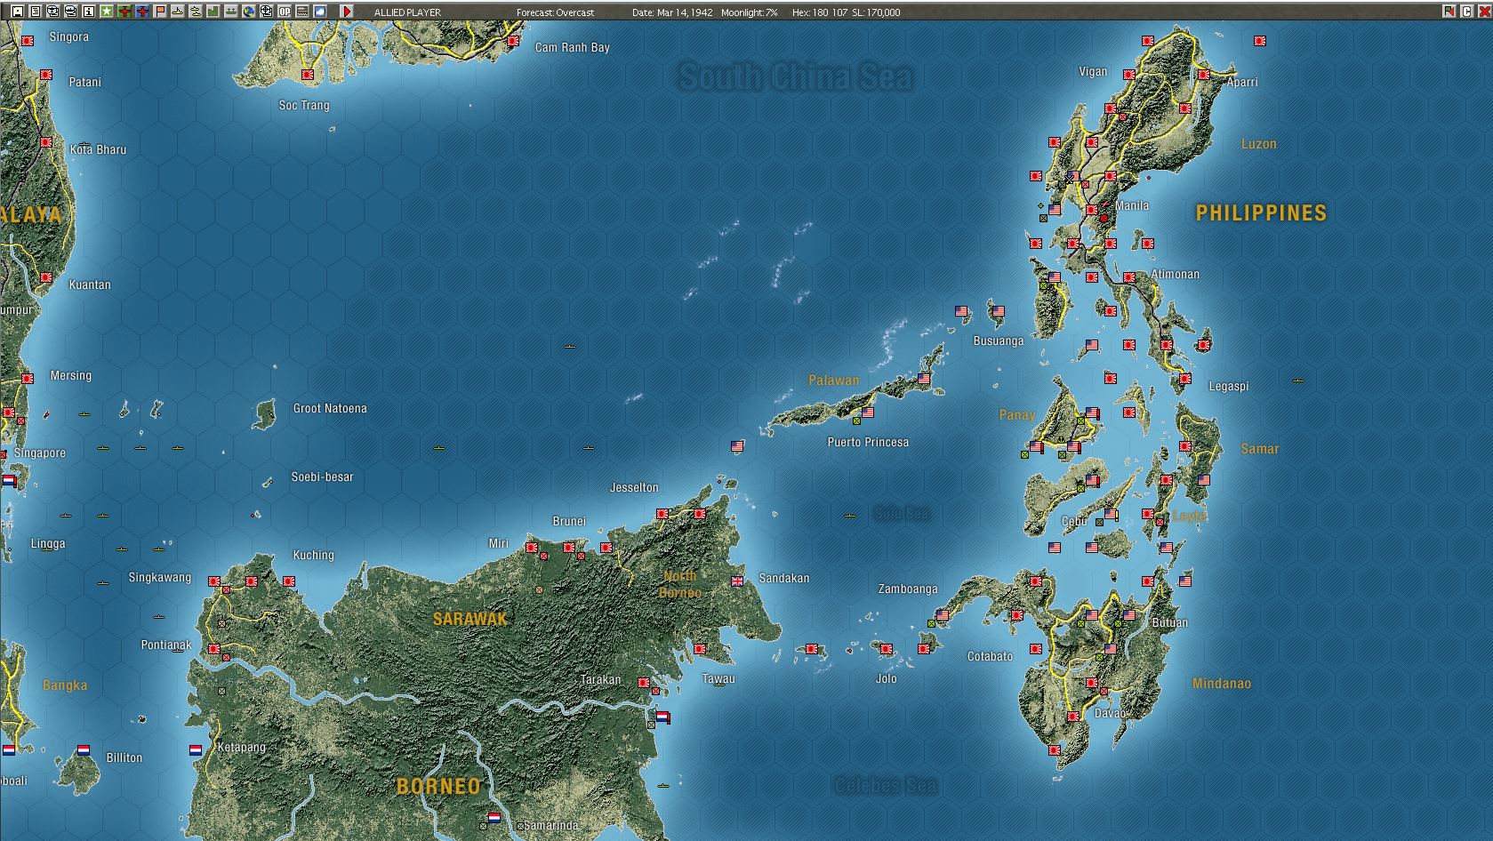The image size is (1493, 841).
Task: Click the 'Davao' map label
Action: (x=1109, y=713)
